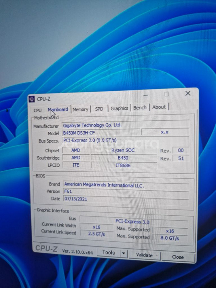The height and width of the screenshot is (288, 216).
Task: Click the Southbridge B450 value
Action: point(123,158)
